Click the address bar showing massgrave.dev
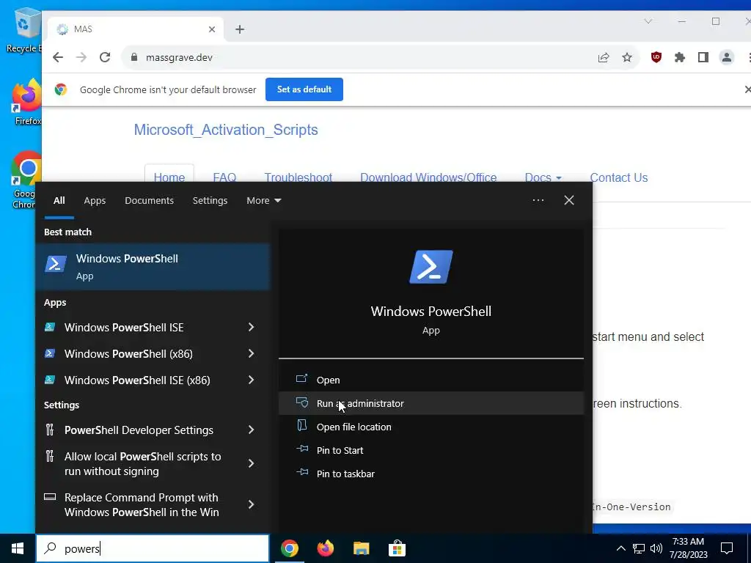The height and width of the screenshot is (563, 751). coord(359,57)
